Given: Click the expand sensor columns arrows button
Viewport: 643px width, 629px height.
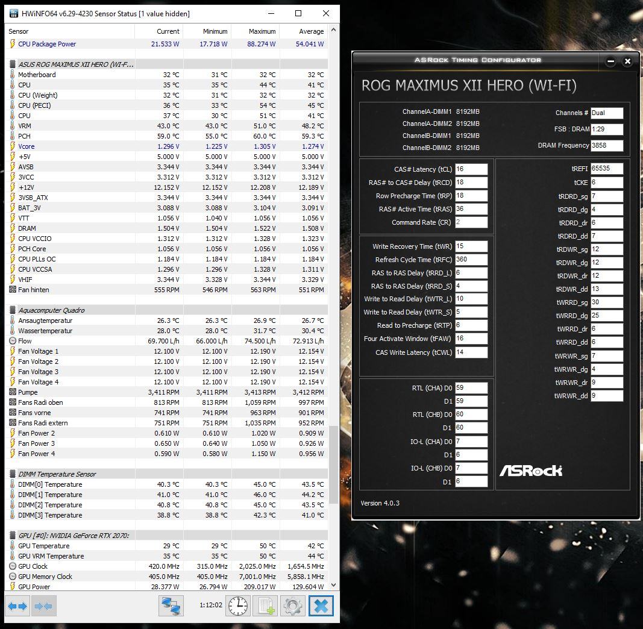Looking at the screenshot, I should click(x=17, y=606).
